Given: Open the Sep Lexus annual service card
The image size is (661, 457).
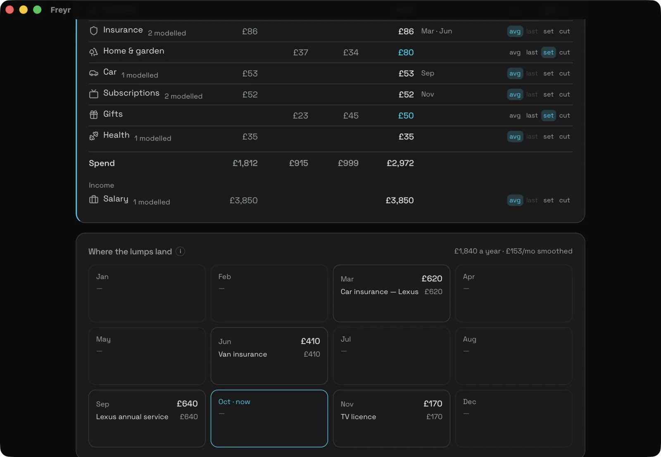Looking at the screenshot, I should click(147, 419).
